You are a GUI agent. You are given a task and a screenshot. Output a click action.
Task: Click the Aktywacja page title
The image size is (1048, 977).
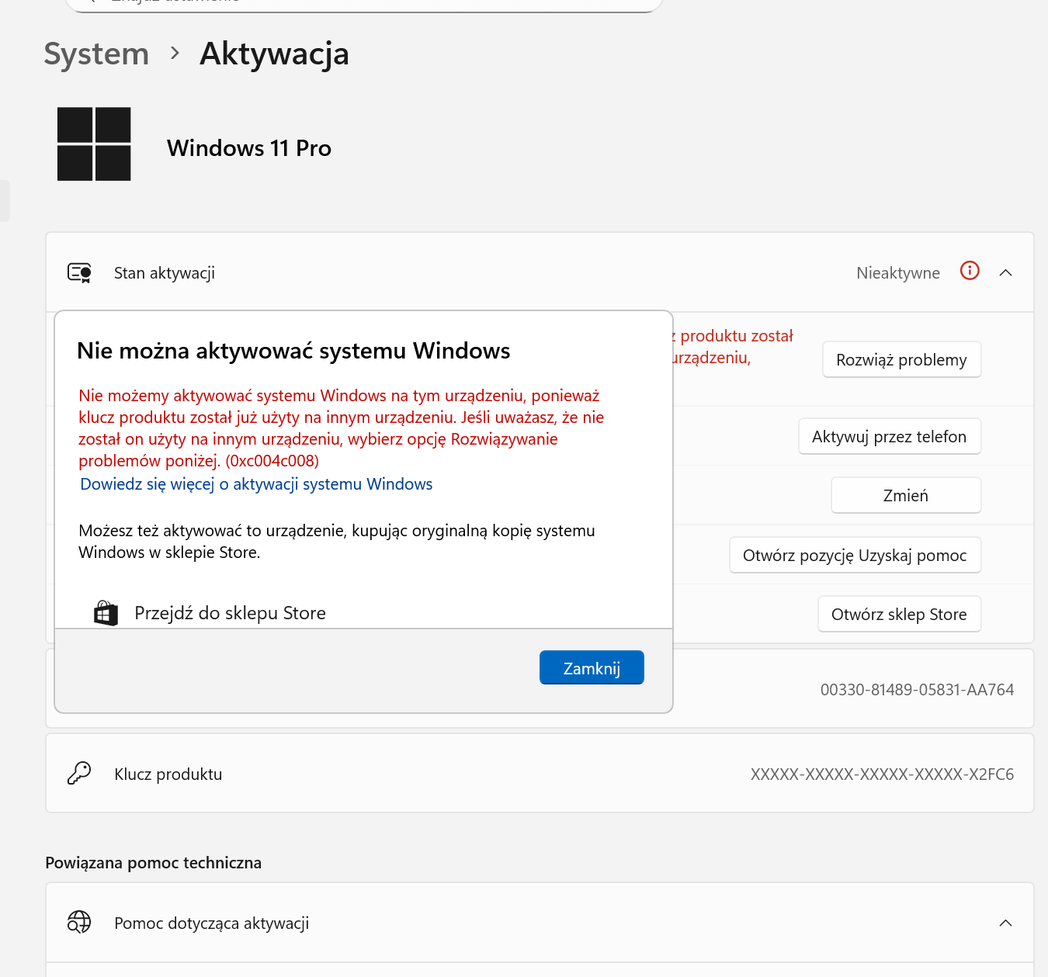coord(275,54)
